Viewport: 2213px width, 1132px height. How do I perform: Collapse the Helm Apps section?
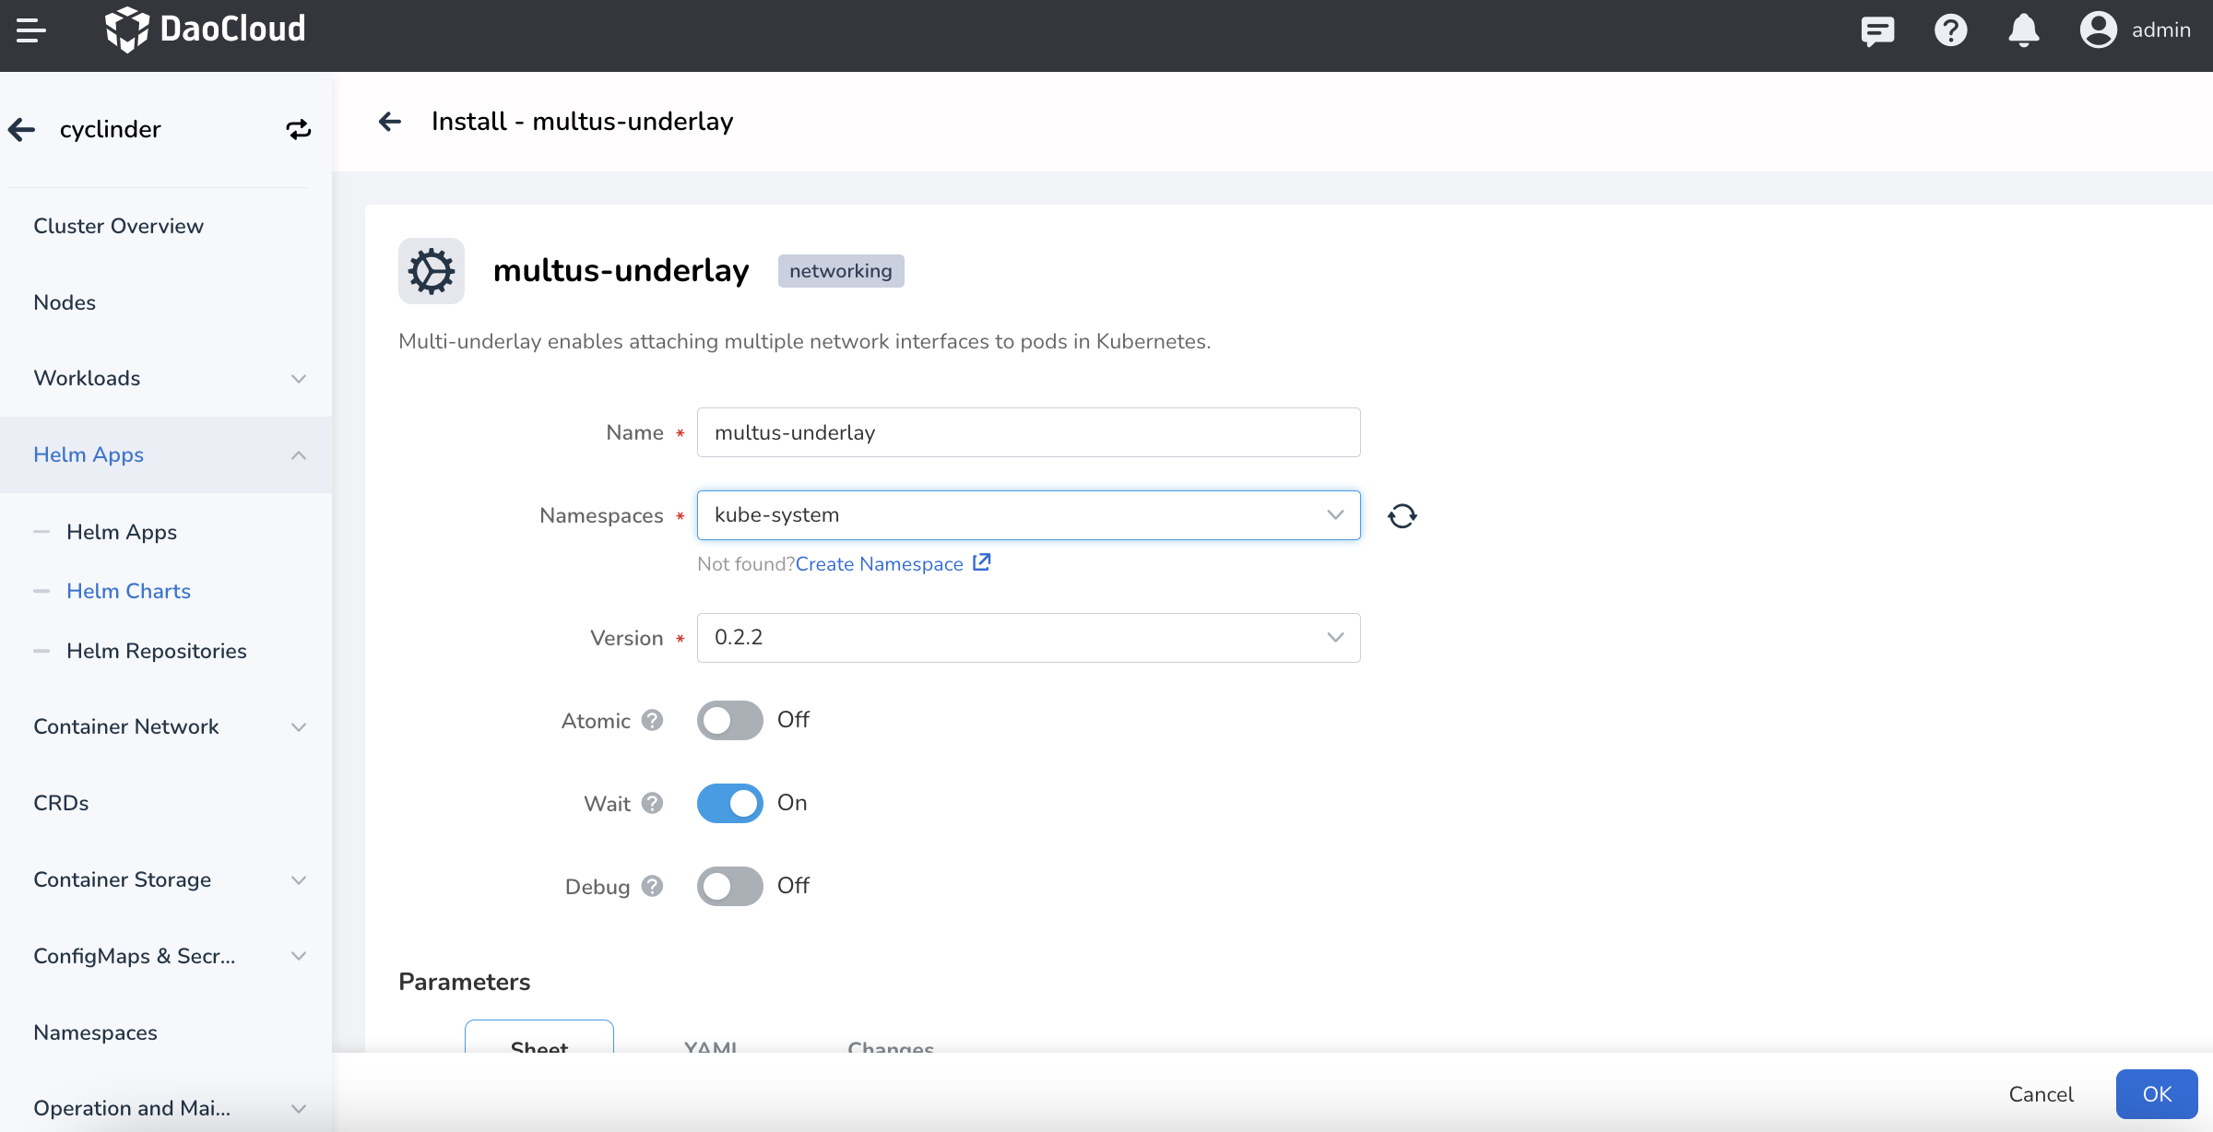coord(166,455)
